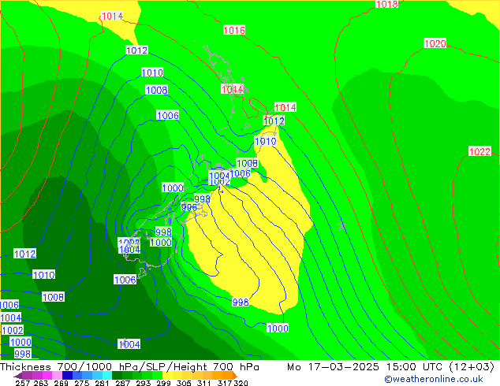The width and height of the screenshot is (500, 386).
Task: Click the forecast date 'Mo 17-03-2025 15:00 UTC (12+03)'
Action: 390,366
